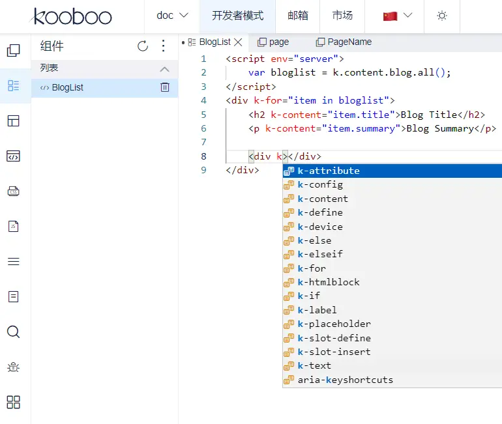Viewport: 502px width, 424px height.
Task: Open the code block icon in sidebar
Action: pyautogui.click(x=13, y=156)
